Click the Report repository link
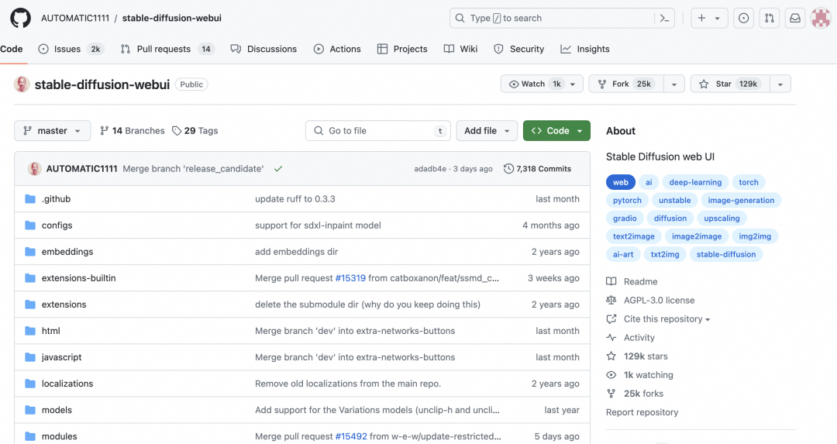Viewport: 837px width, 444px height. coord(642,412)
